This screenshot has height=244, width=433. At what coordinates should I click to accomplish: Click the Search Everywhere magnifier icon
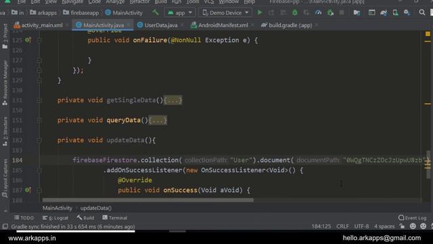pyautogui.click(x=422, y=12)
